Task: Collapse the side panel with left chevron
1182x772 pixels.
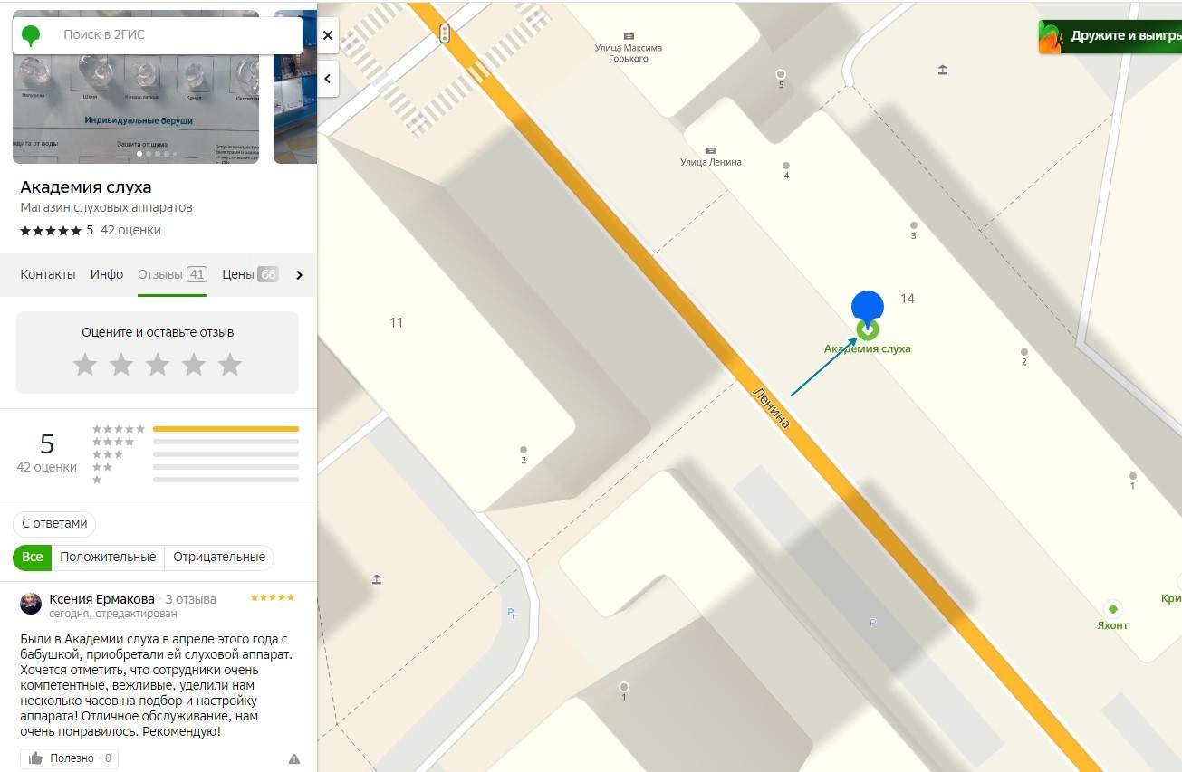Action: (328, 79)
